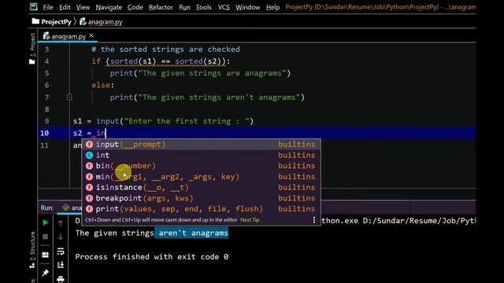Open the VCS menu

pos(224,7)
